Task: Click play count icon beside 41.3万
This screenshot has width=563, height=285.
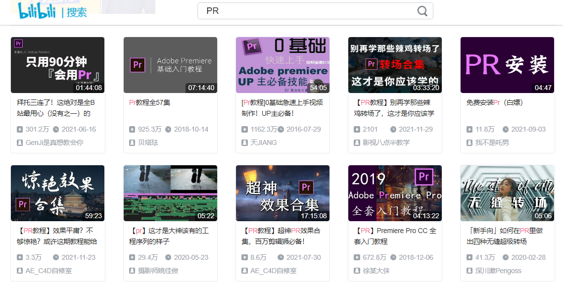Action: point(469,257)
